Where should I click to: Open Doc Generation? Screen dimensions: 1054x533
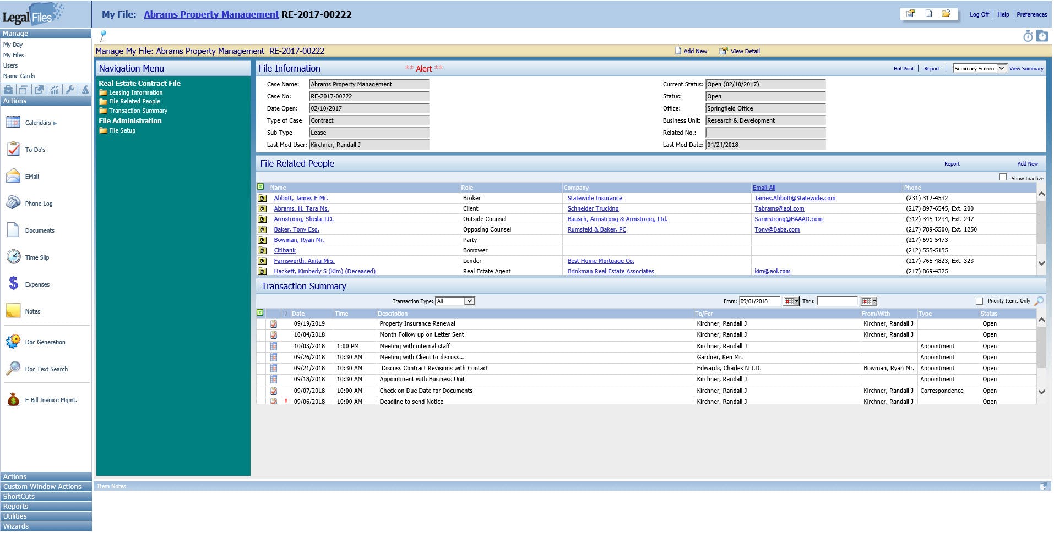[x=13, y=342]
